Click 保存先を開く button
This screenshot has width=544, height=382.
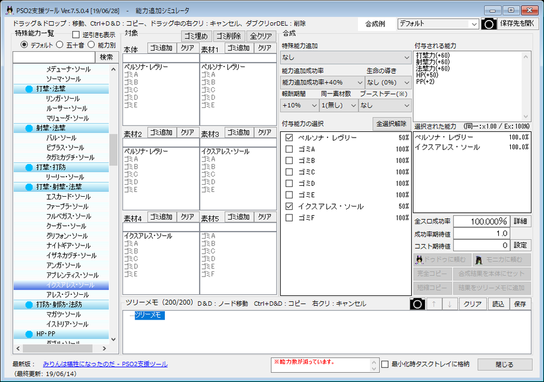click(517, 24)
